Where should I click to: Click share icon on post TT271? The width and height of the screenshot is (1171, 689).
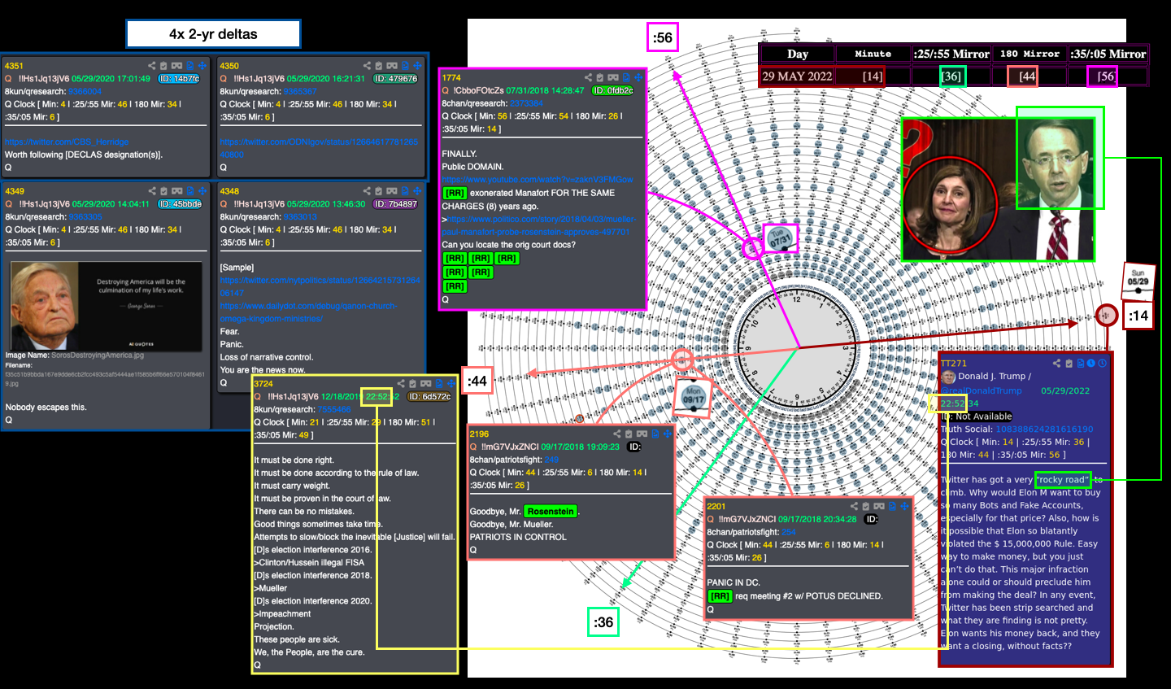click(1057, 364)
